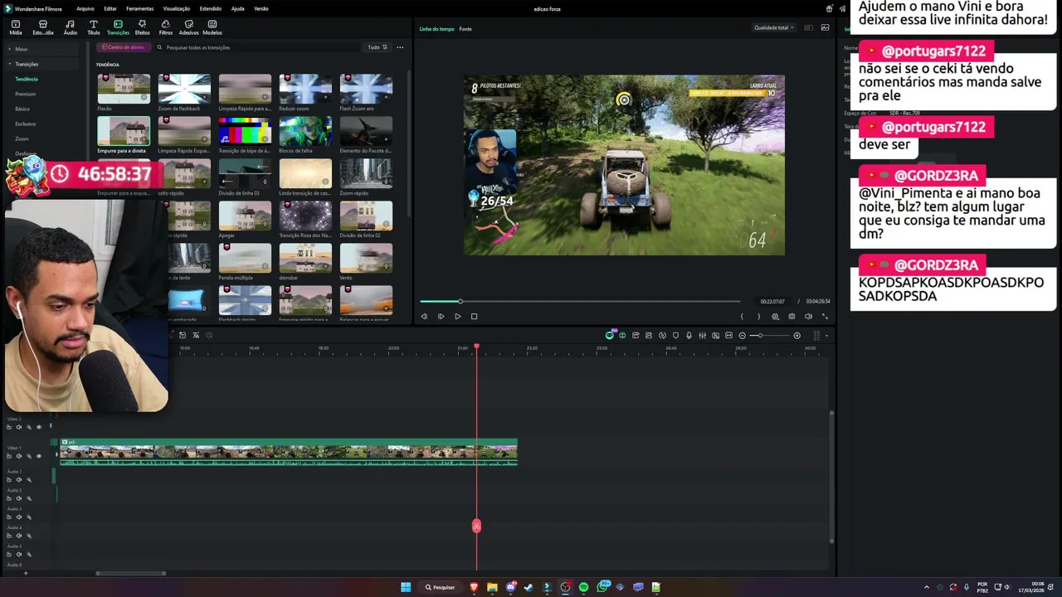Open the Título panel icon

(x=93, y=27)
